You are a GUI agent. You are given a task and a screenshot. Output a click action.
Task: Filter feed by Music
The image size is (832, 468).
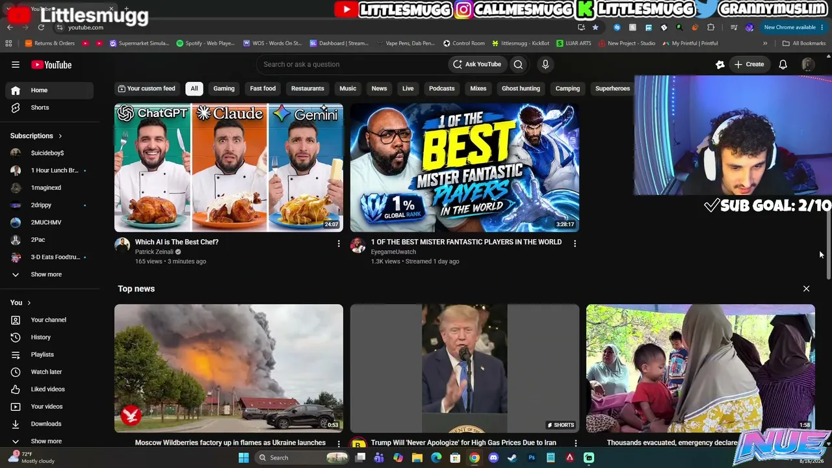coord(348,88)
